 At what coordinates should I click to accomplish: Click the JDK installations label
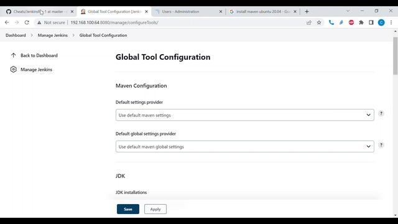coord(131,192)
